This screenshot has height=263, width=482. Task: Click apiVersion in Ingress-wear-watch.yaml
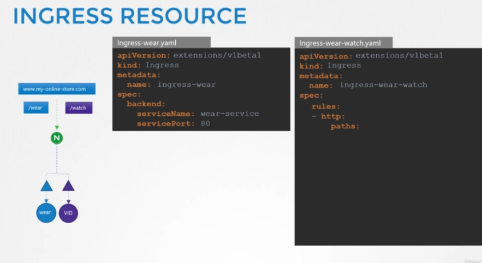pos(326,57)
